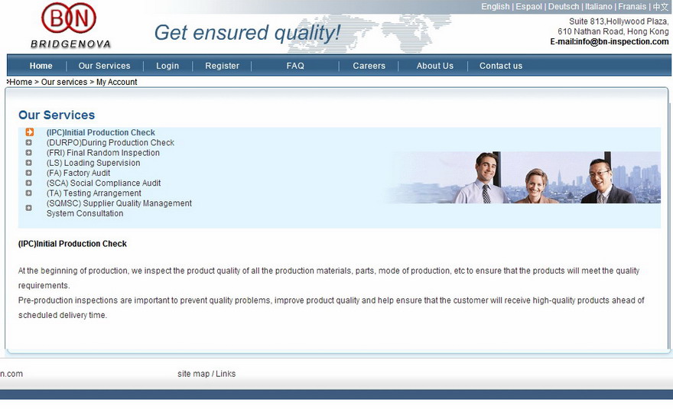The height and width of the screenshot is (409, 673).
Task: Open the Careers page
Action: click(369, 66)
